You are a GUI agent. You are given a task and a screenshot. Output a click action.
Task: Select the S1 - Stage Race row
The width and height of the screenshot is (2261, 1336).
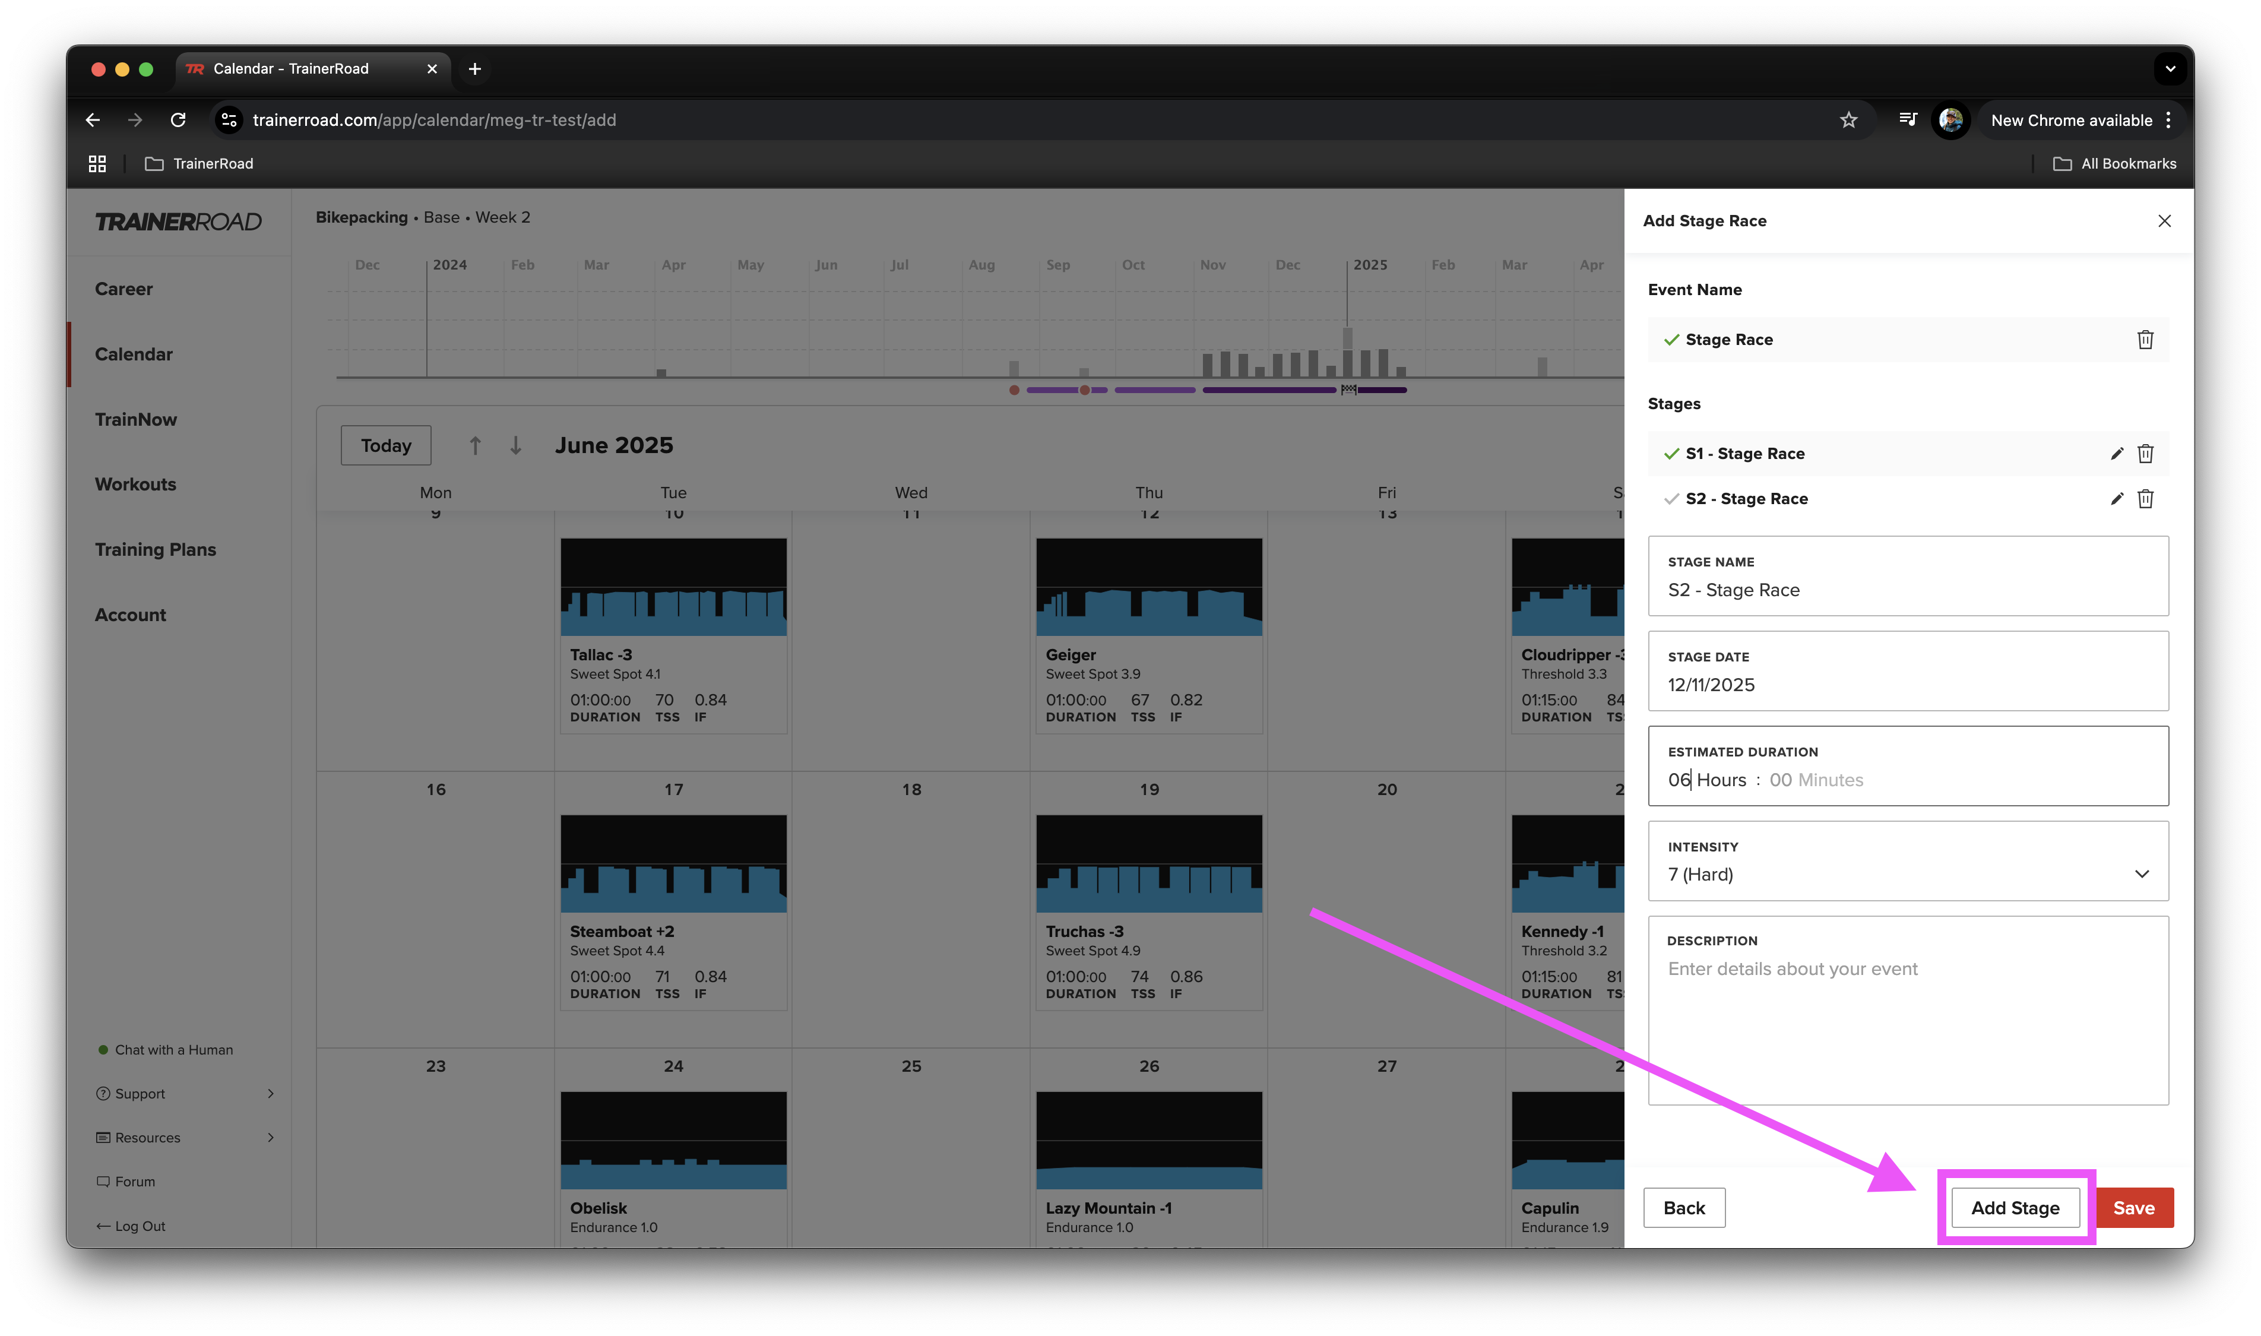[x=1908, y=454]
